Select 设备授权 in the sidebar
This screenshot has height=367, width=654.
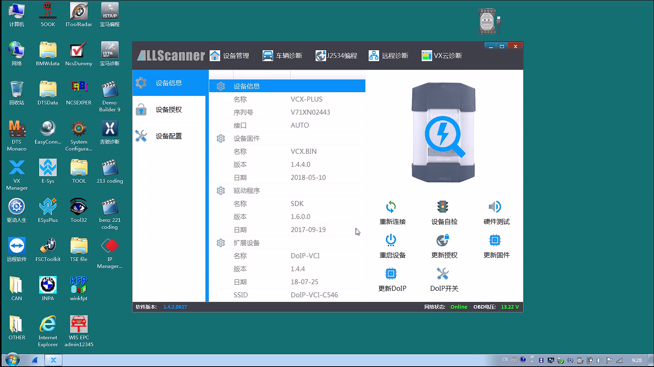pos(169,110)
